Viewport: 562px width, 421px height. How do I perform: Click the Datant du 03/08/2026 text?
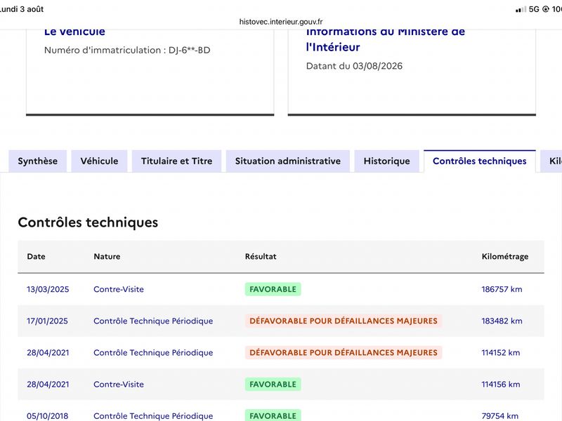pyautogui.click(x=354, y=66)
